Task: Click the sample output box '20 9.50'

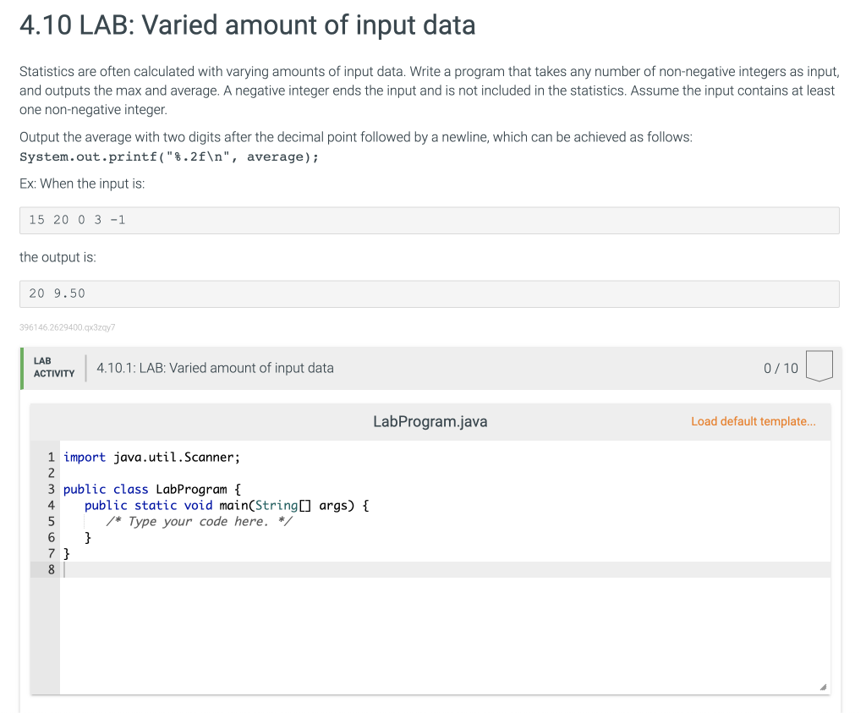Action: coord(429,293)
